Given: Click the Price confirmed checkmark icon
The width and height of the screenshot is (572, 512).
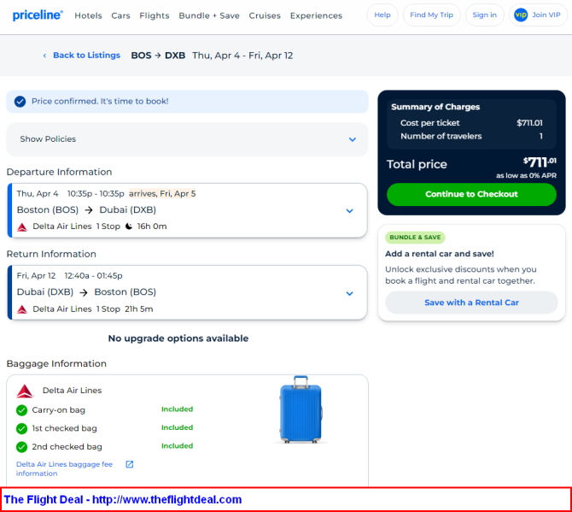Looking at the screenshot, I should tap(20, 102).
